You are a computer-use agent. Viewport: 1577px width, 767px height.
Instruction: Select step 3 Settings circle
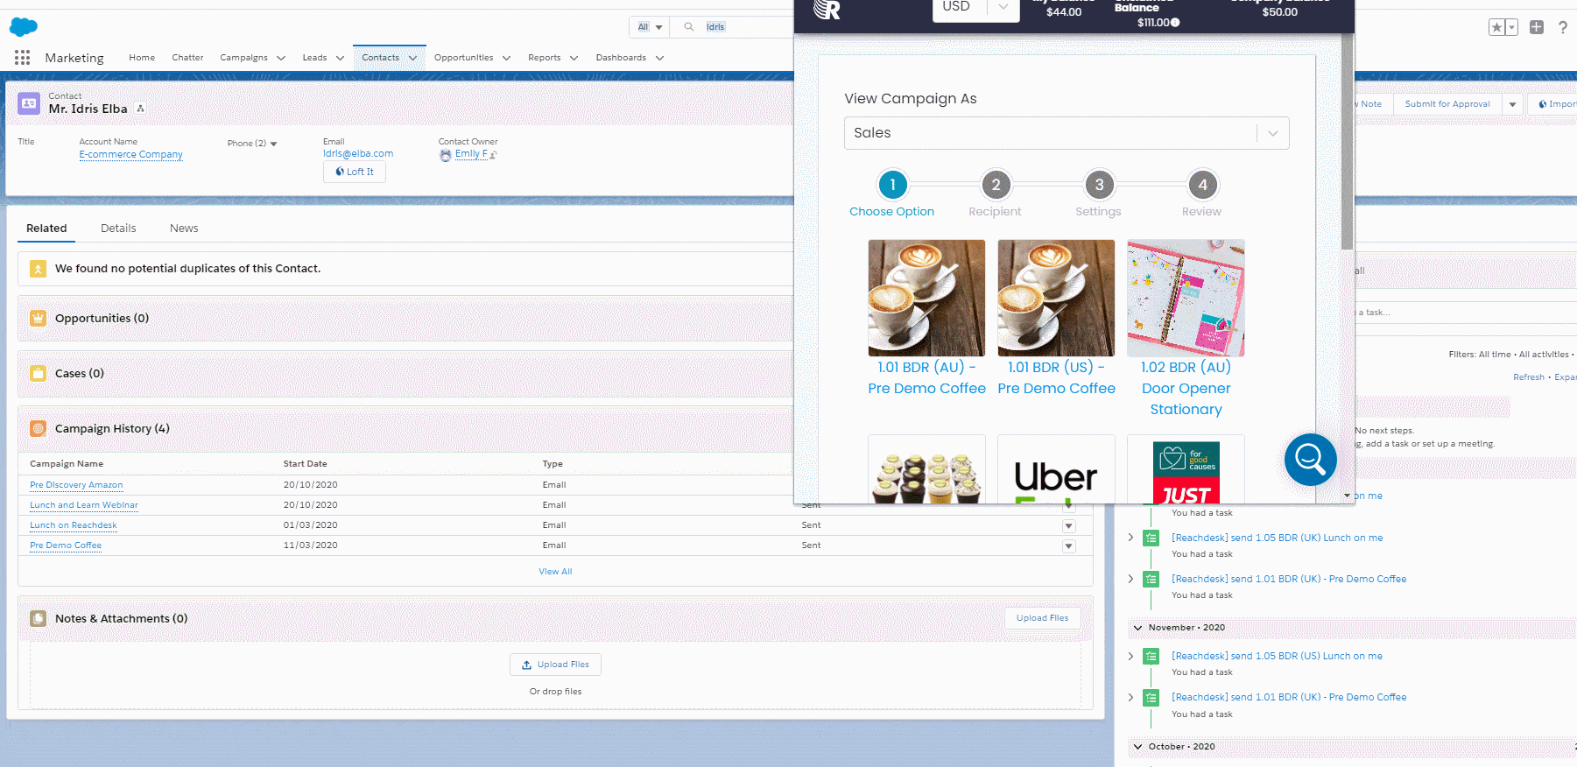tap(1099, 185)
